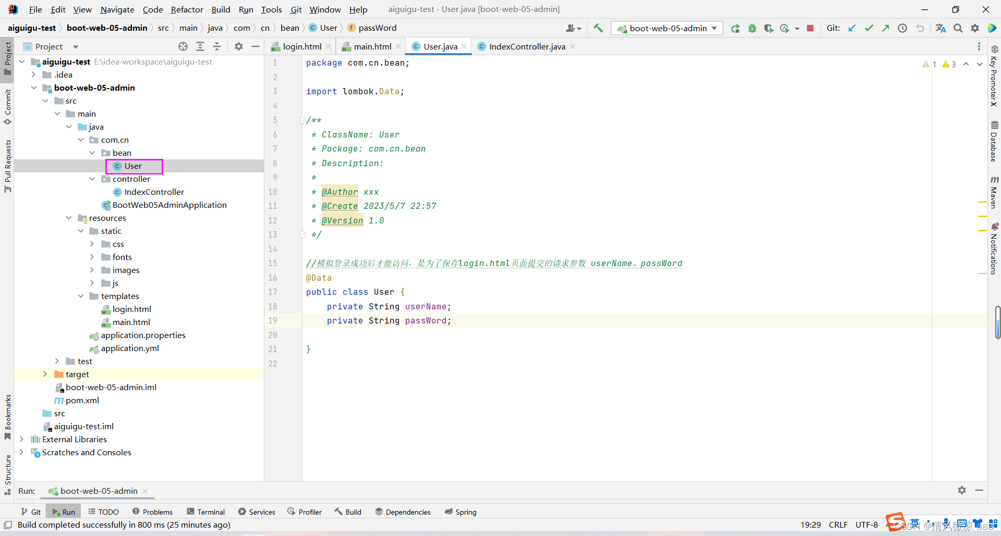Jump to previous highlighted error arrow
1001x536 pixels.
(x=966, y=64)
